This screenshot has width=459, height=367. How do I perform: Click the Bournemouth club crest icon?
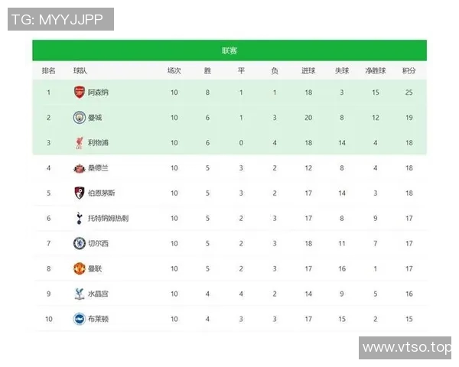pos(79,193)
